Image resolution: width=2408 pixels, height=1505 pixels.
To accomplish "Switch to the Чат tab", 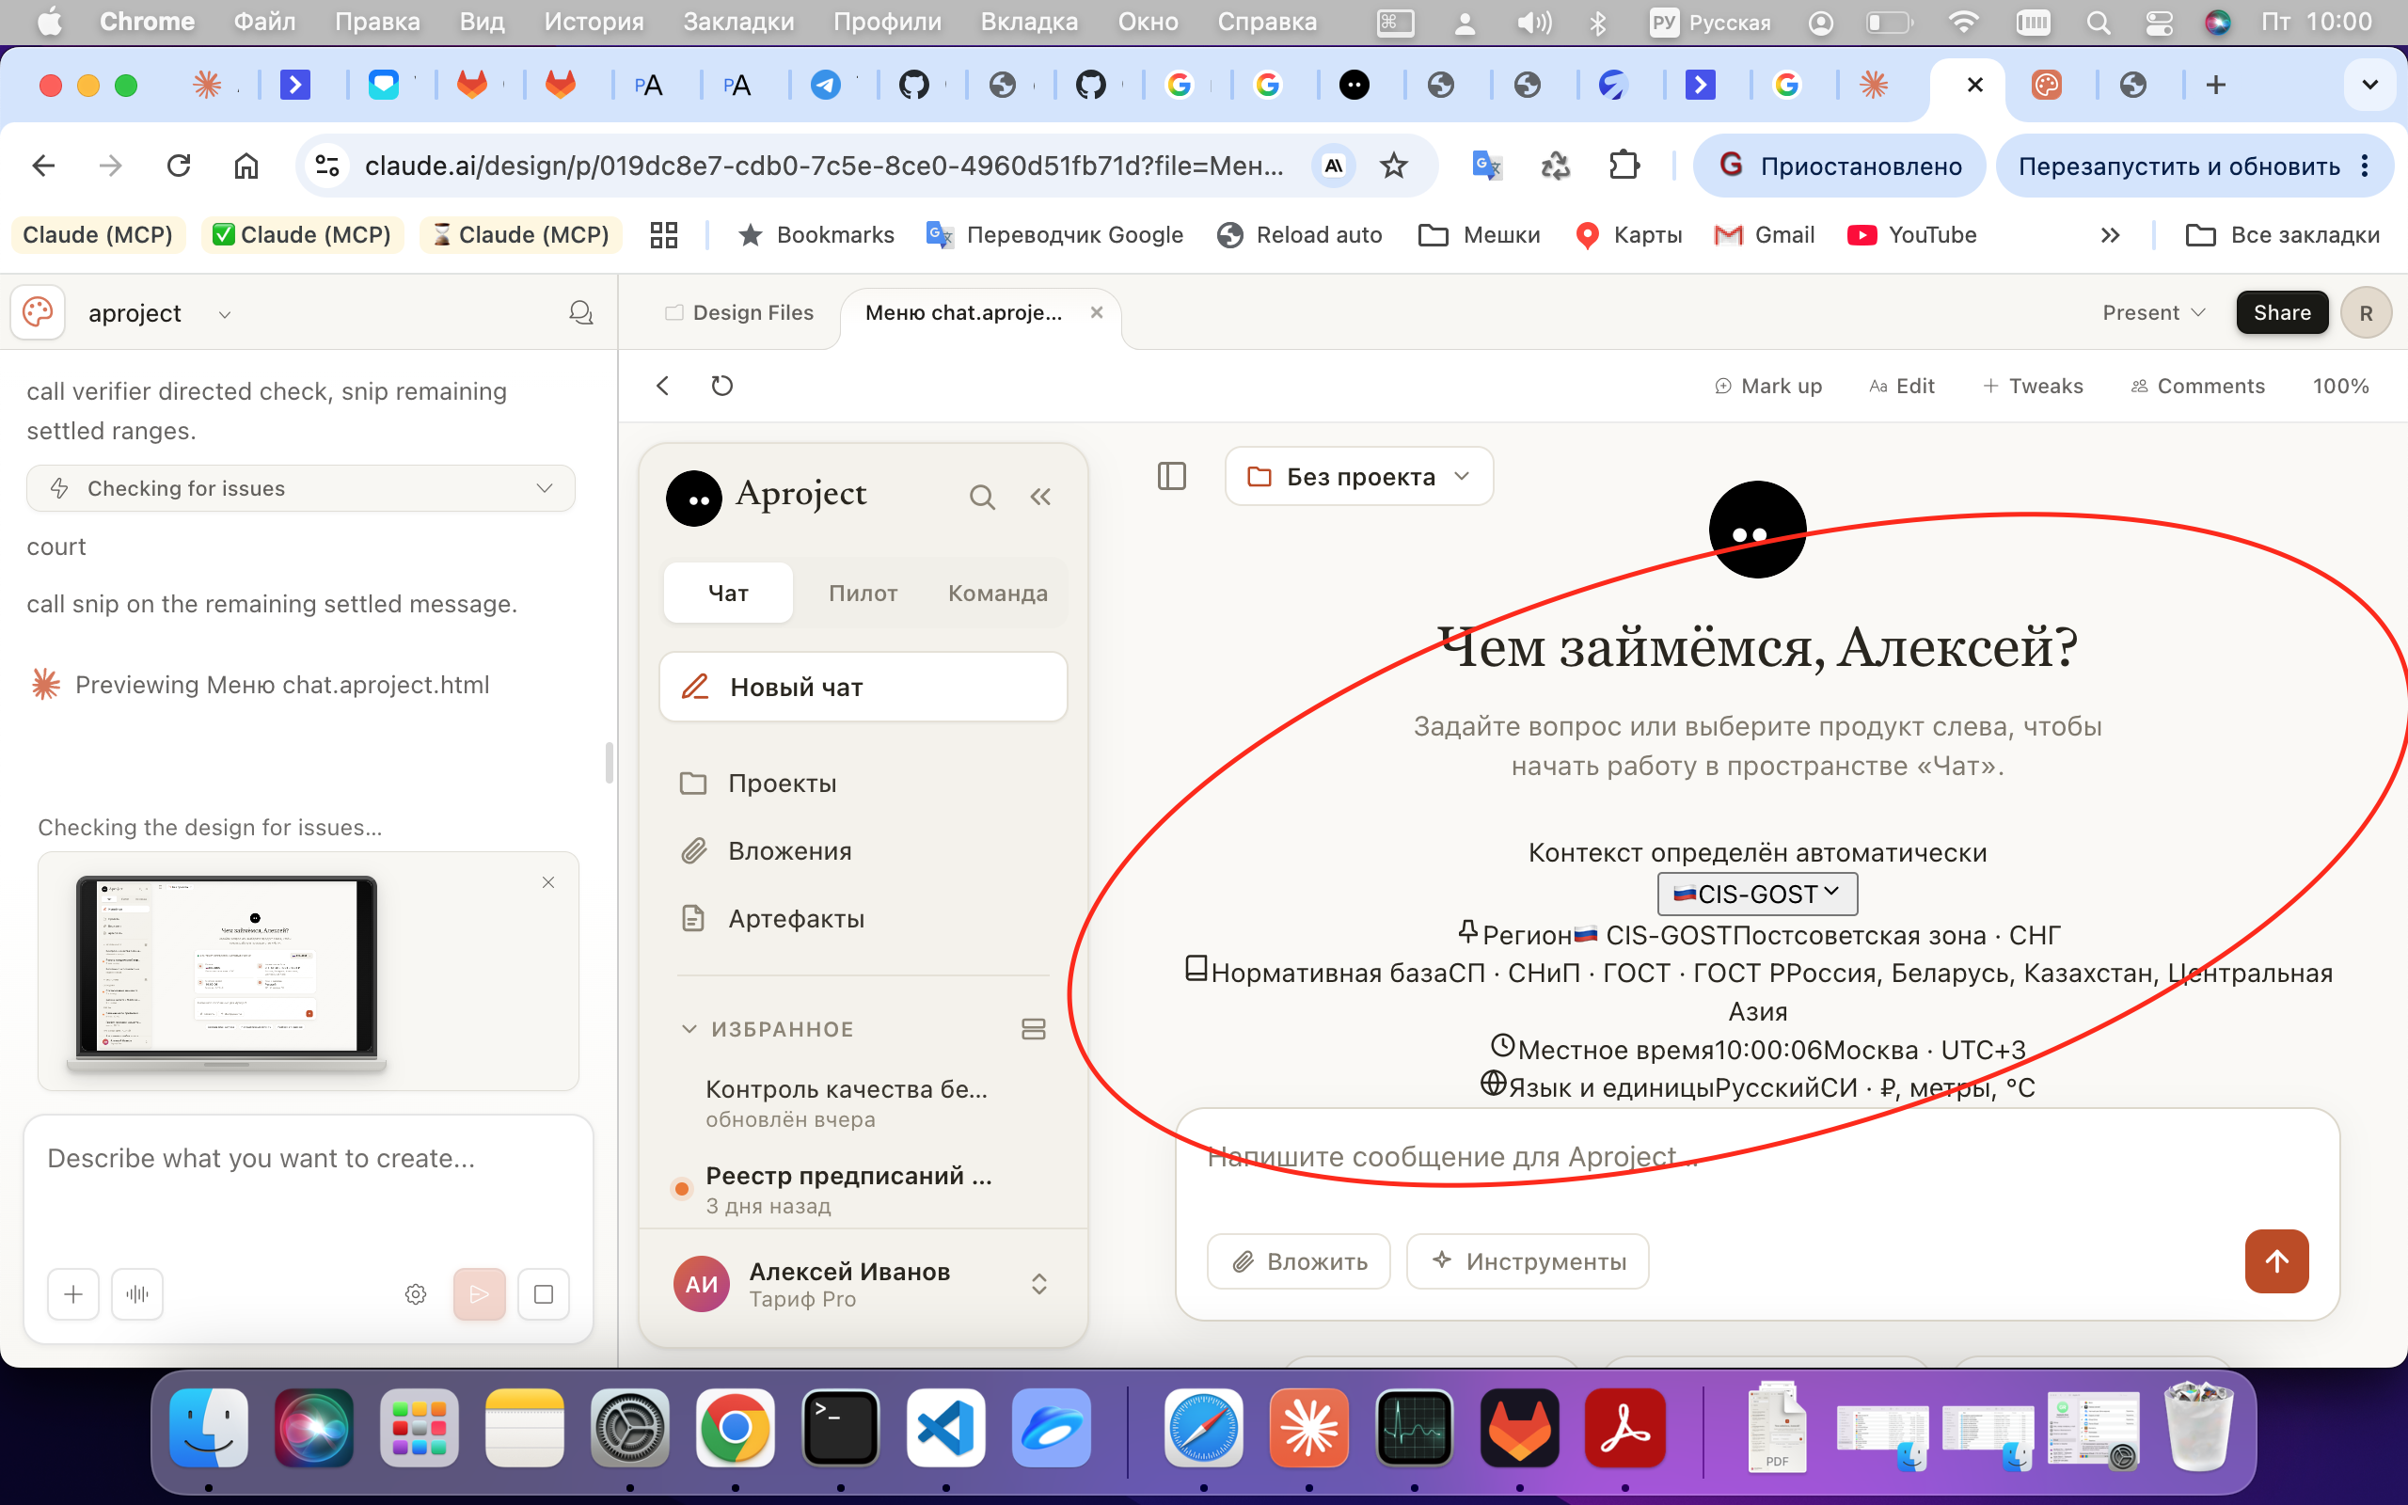I will 728,594.
